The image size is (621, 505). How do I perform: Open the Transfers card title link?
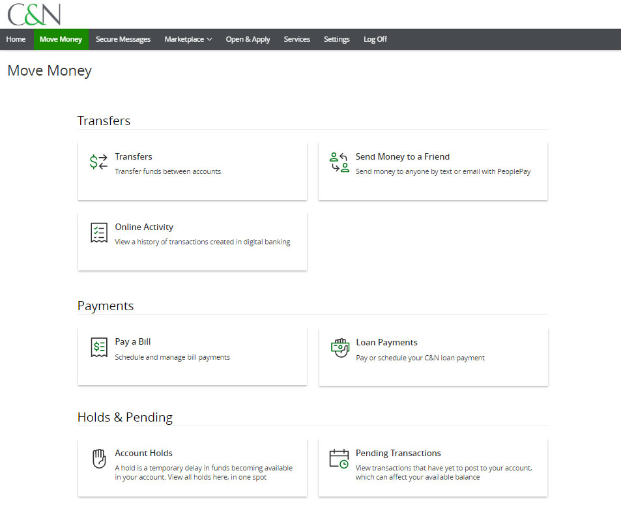(x=134, y=156)
